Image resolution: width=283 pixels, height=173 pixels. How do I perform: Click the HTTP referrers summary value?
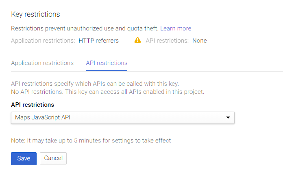pos(98,41)
